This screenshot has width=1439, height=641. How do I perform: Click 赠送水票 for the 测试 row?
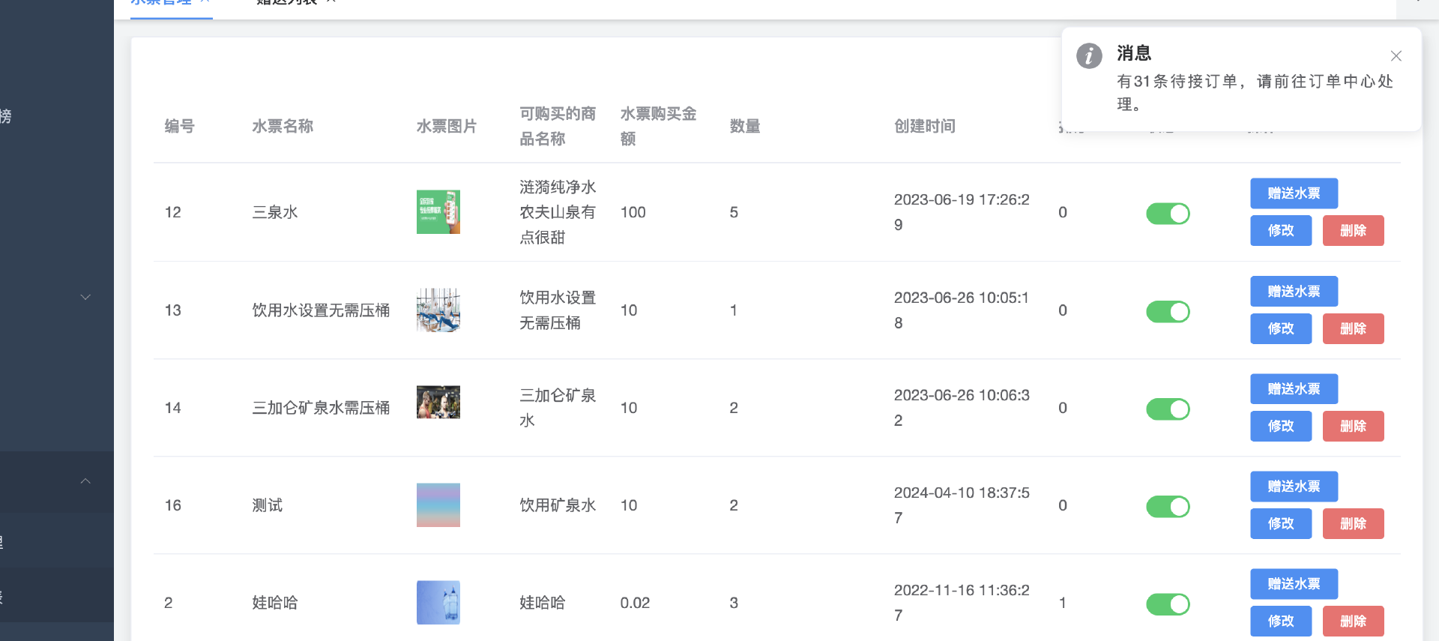point(1294,487)
